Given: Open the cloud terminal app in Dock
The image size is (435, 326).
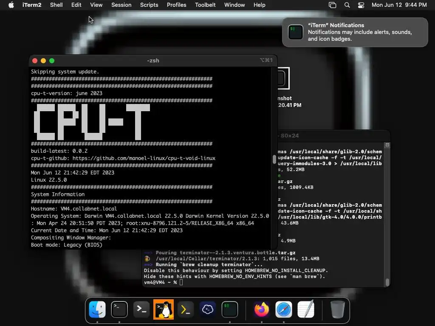Looking at the screenshot, I should [x=207, y=309].
